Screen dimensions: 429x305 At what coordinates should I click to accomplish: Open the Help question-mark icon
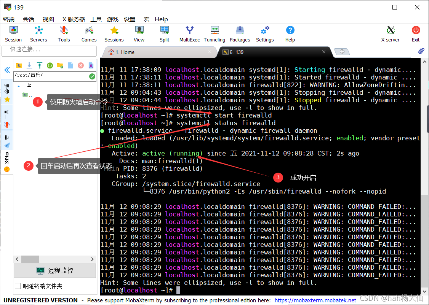(x=290, y=34)
